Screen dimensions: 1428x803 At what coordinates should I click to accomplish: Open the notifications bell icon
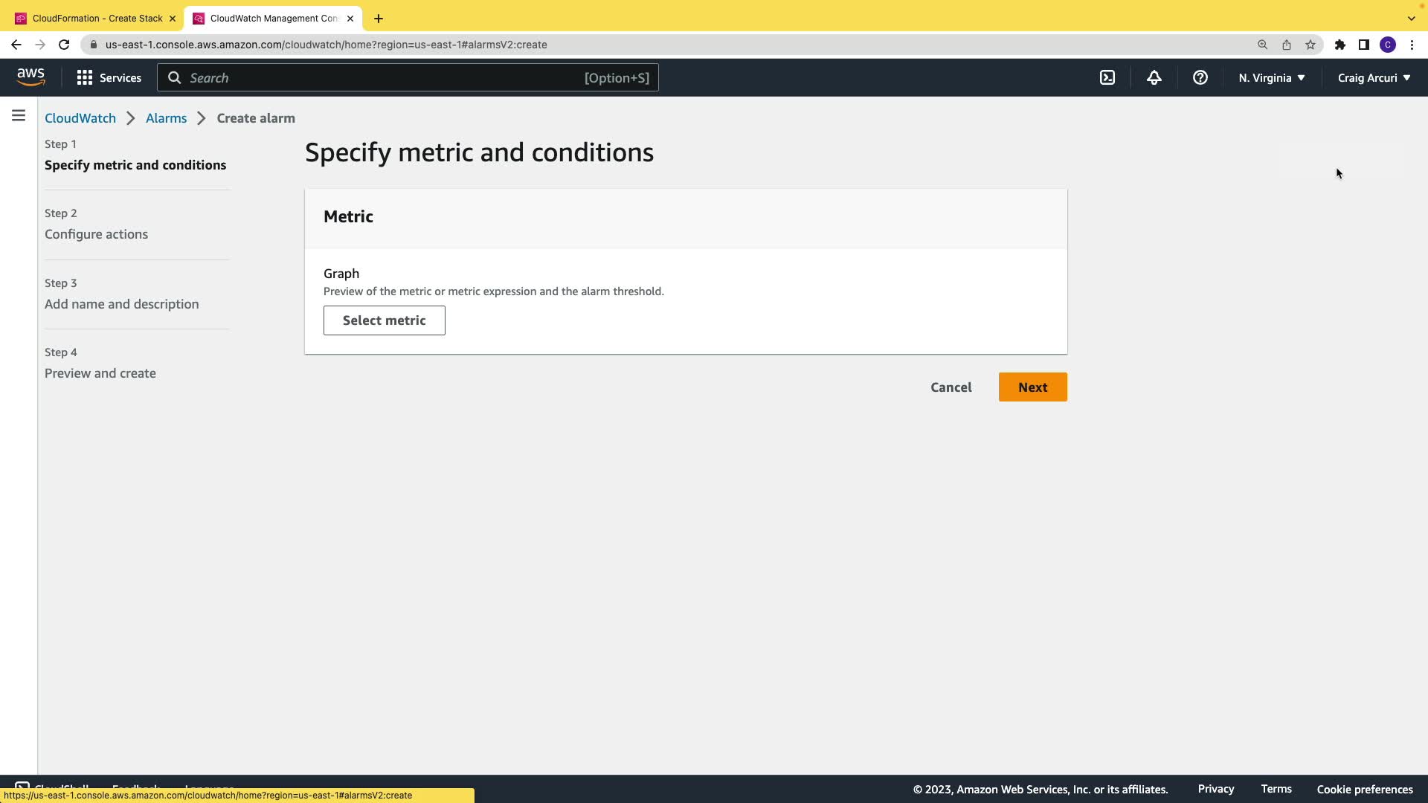[1154, 77]
